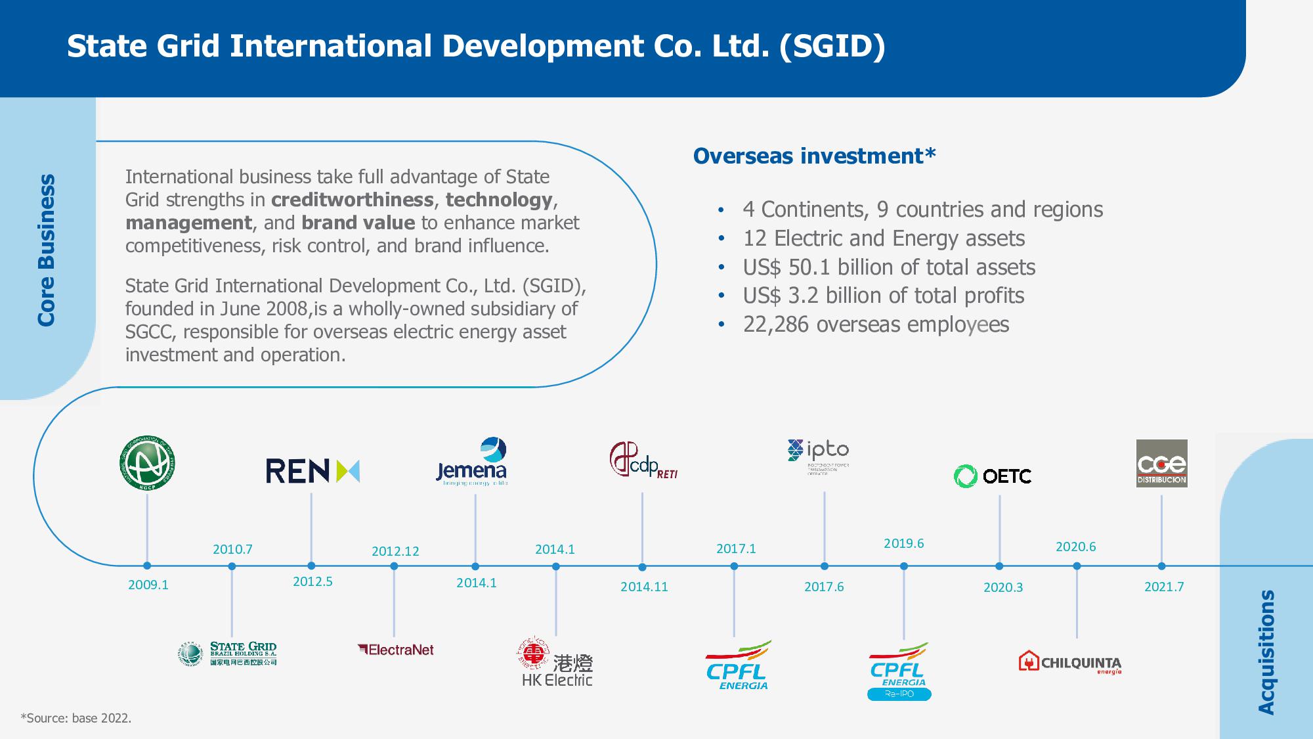Viewport: 1313px width, 739px height.
Task: Select the State Grid Brazil Holding logo
Action: 227,654
